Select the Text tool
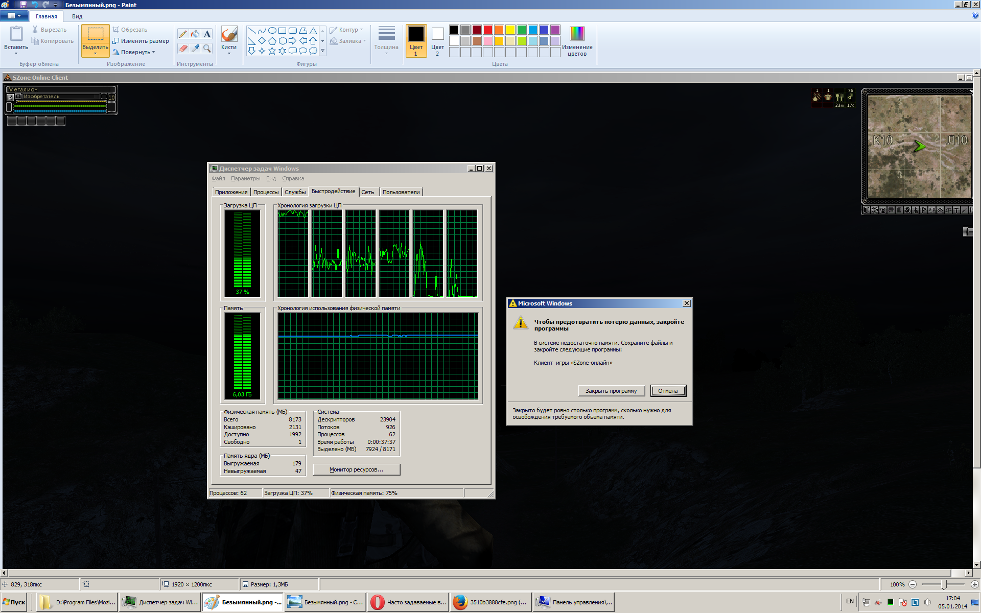The image size is (981, 613). pos(207,34)
